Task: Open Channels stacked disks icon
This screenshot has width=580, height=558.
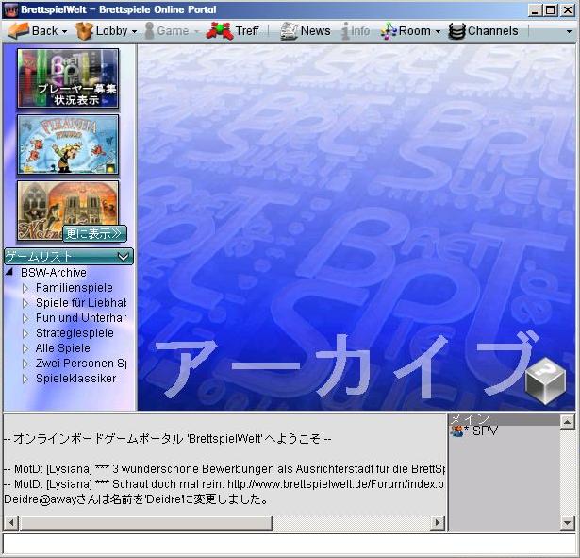Action: tap(456, 31)
